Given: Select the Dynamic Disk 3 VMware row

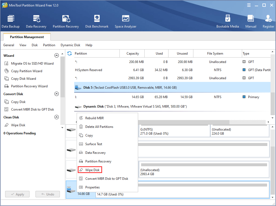Looking at the screenshot, I should click(172, 107).
